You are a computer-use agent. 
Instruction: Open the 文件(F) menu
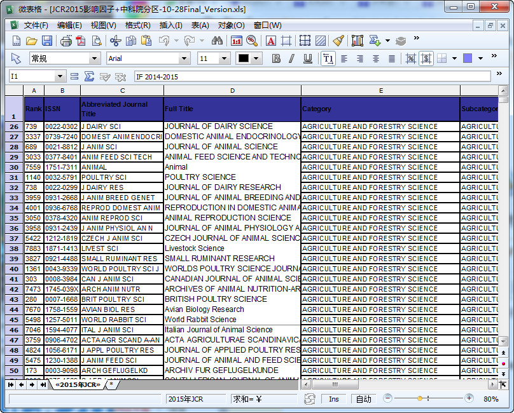point(36,25)
